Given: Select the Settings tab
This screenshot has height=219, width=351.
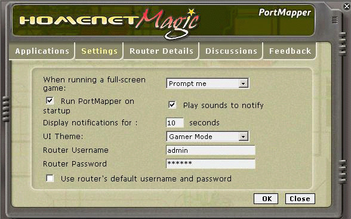Looking at the screenshot, I should click(x=99, y=51).
